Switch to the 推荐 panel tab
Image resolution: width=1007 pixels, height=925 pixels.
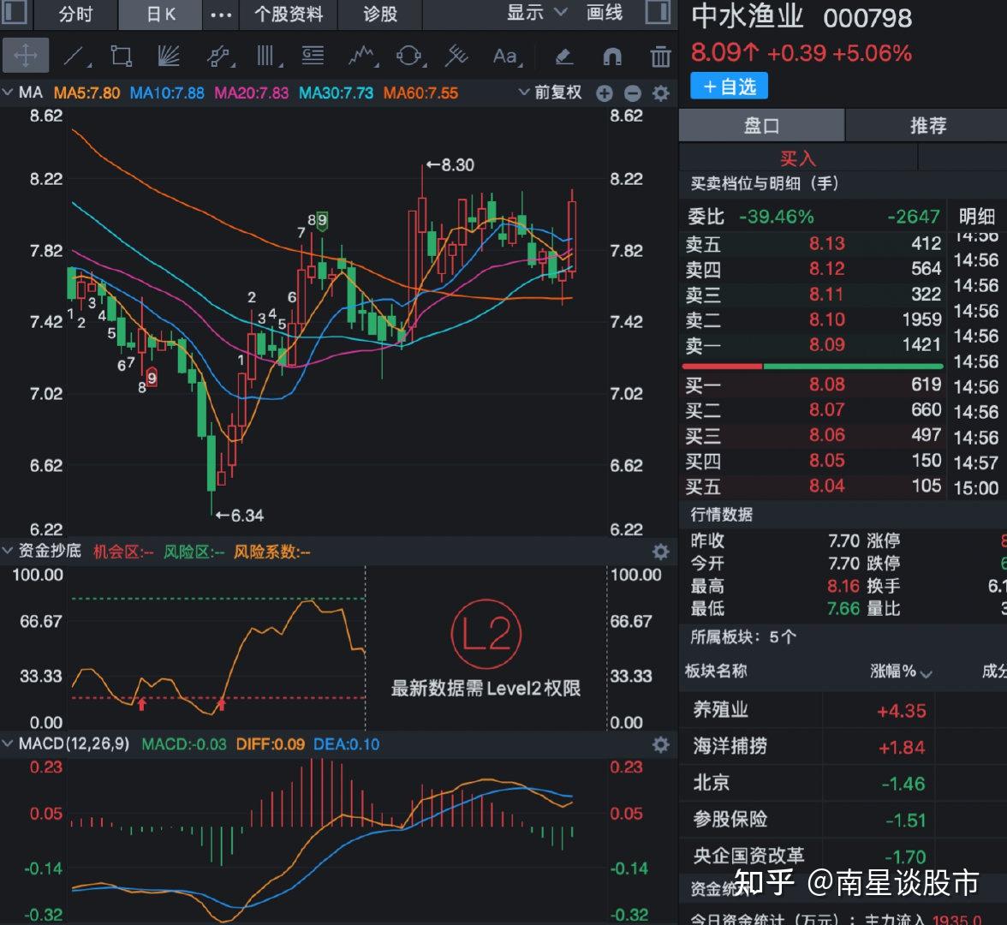(x=926, y=126)
